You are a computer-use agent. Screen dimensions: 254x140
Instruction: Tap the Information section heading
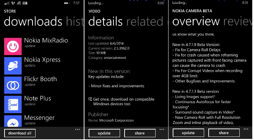click(x=101, y=38)
